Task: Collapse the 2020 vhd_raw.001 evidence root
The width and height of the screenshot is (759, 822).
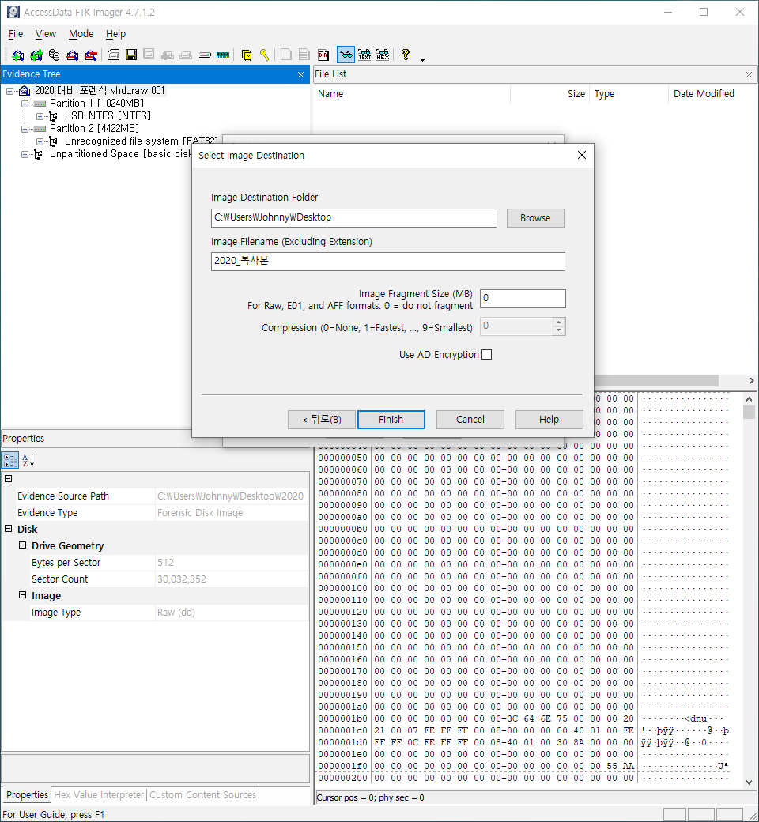Action: tap(10, 91)
